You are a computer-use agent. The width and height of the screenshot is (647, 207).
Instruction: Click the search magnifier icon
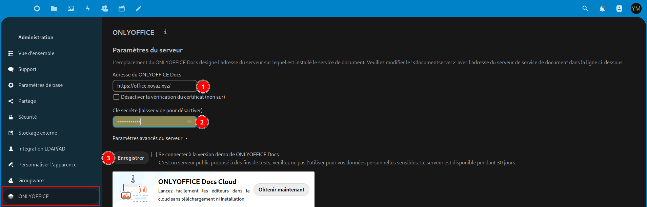click(x=585, y=8)
